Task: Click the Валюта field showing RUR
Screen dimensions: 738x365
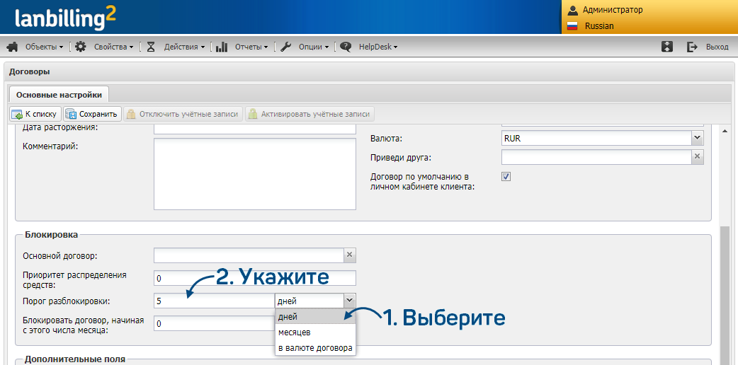Action: [x=596, y=138]
